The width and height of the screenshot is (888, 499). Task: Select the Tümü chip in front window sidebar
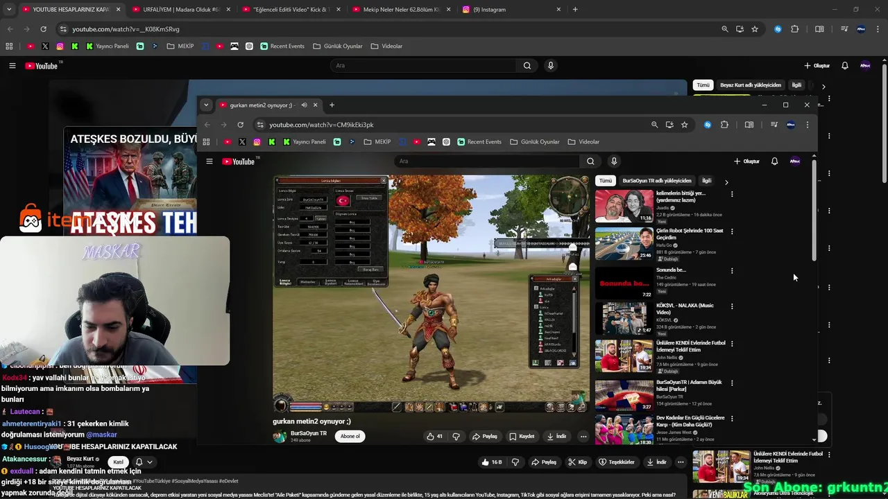click(606, 180)
